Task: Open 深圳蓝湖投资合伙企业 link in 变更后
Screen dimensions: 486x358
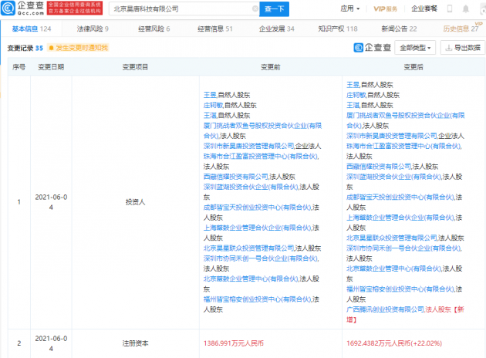Action: pos(393,177)
